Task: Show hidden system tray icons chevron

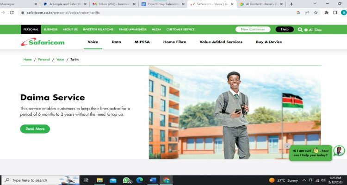Action: point(304,180)
